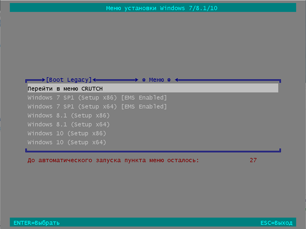Screen dimensions: 306x229
Task: Select Windows 8.1 (Setup x64)
Action: click(x=68, y=125)
